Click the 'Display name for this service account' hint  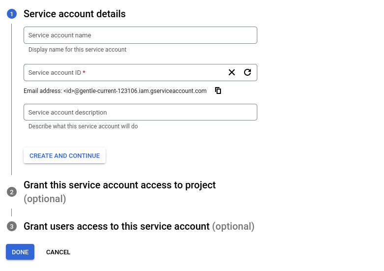(77, 50)
